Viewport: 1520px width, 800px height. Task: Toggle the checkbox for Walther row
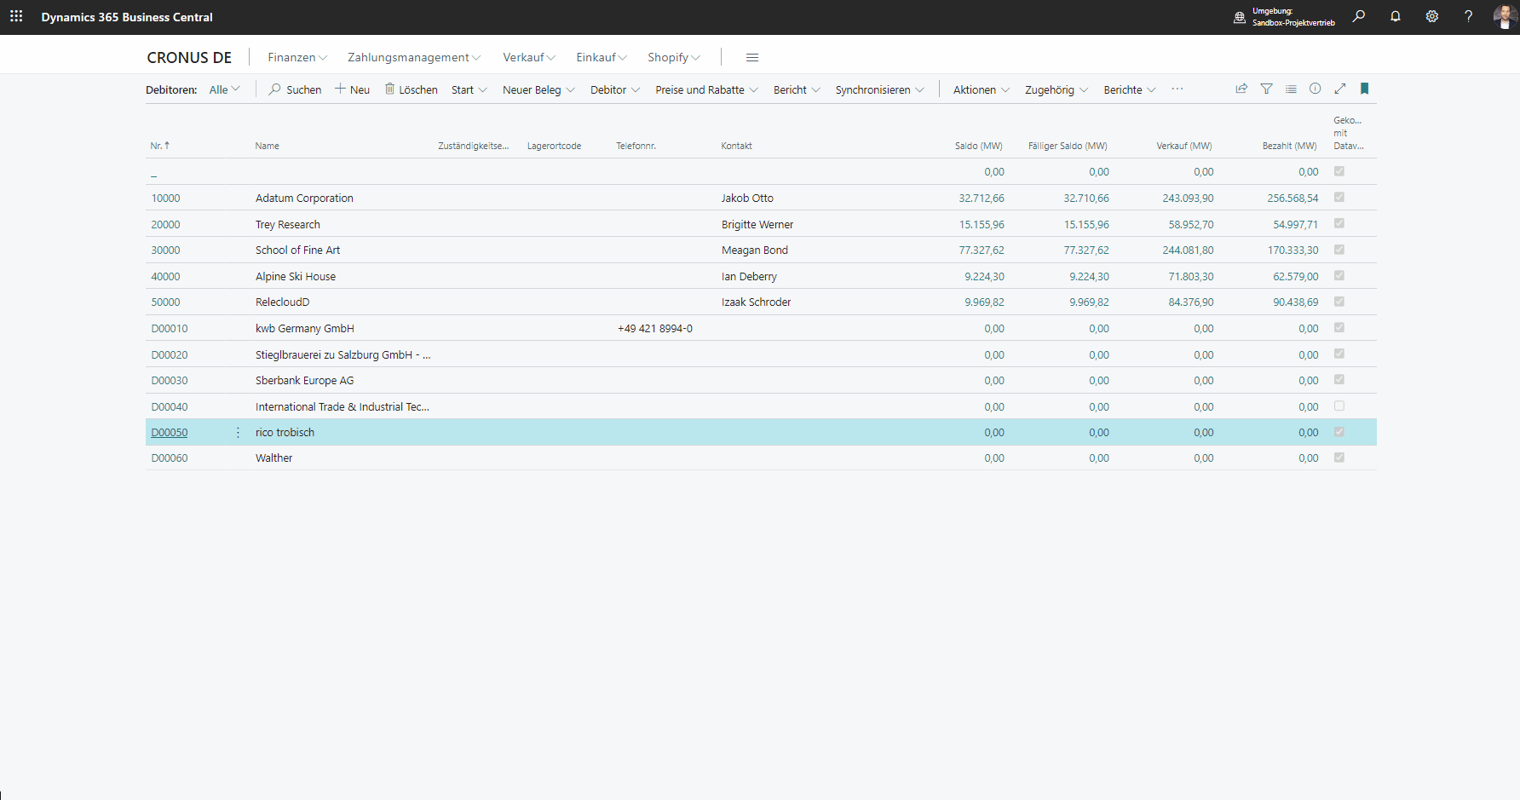point(1339,458)
